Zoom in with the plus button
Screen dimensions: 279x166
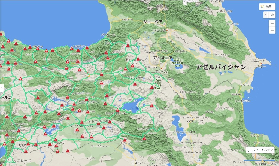point(272,23)
